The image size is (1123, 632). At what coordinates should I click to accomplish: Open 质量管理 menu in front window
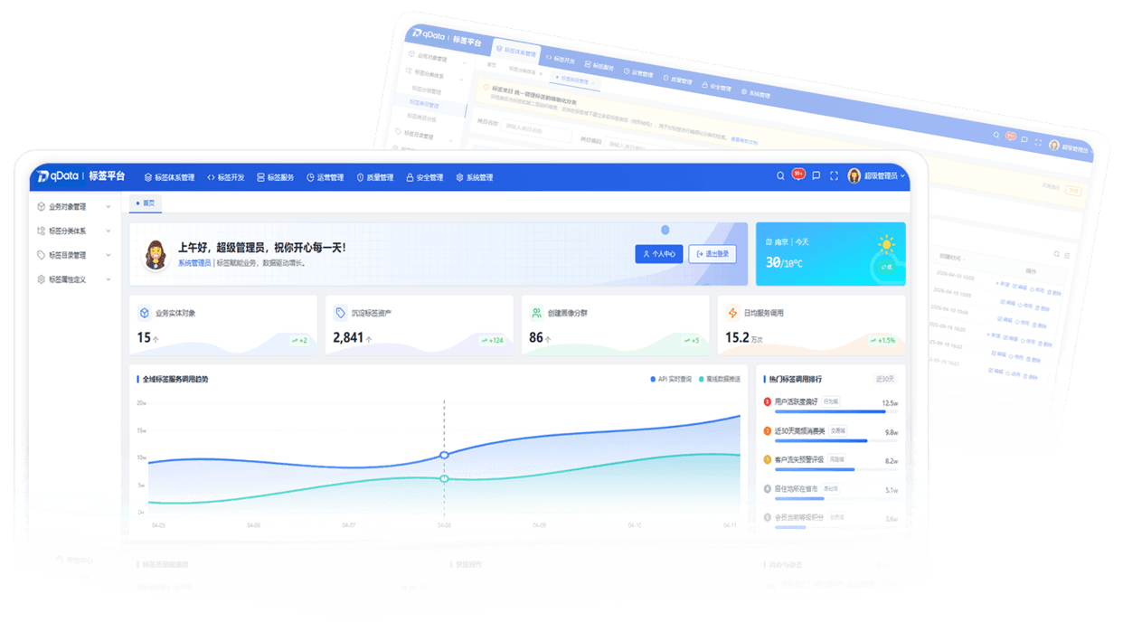click(375, 177)
